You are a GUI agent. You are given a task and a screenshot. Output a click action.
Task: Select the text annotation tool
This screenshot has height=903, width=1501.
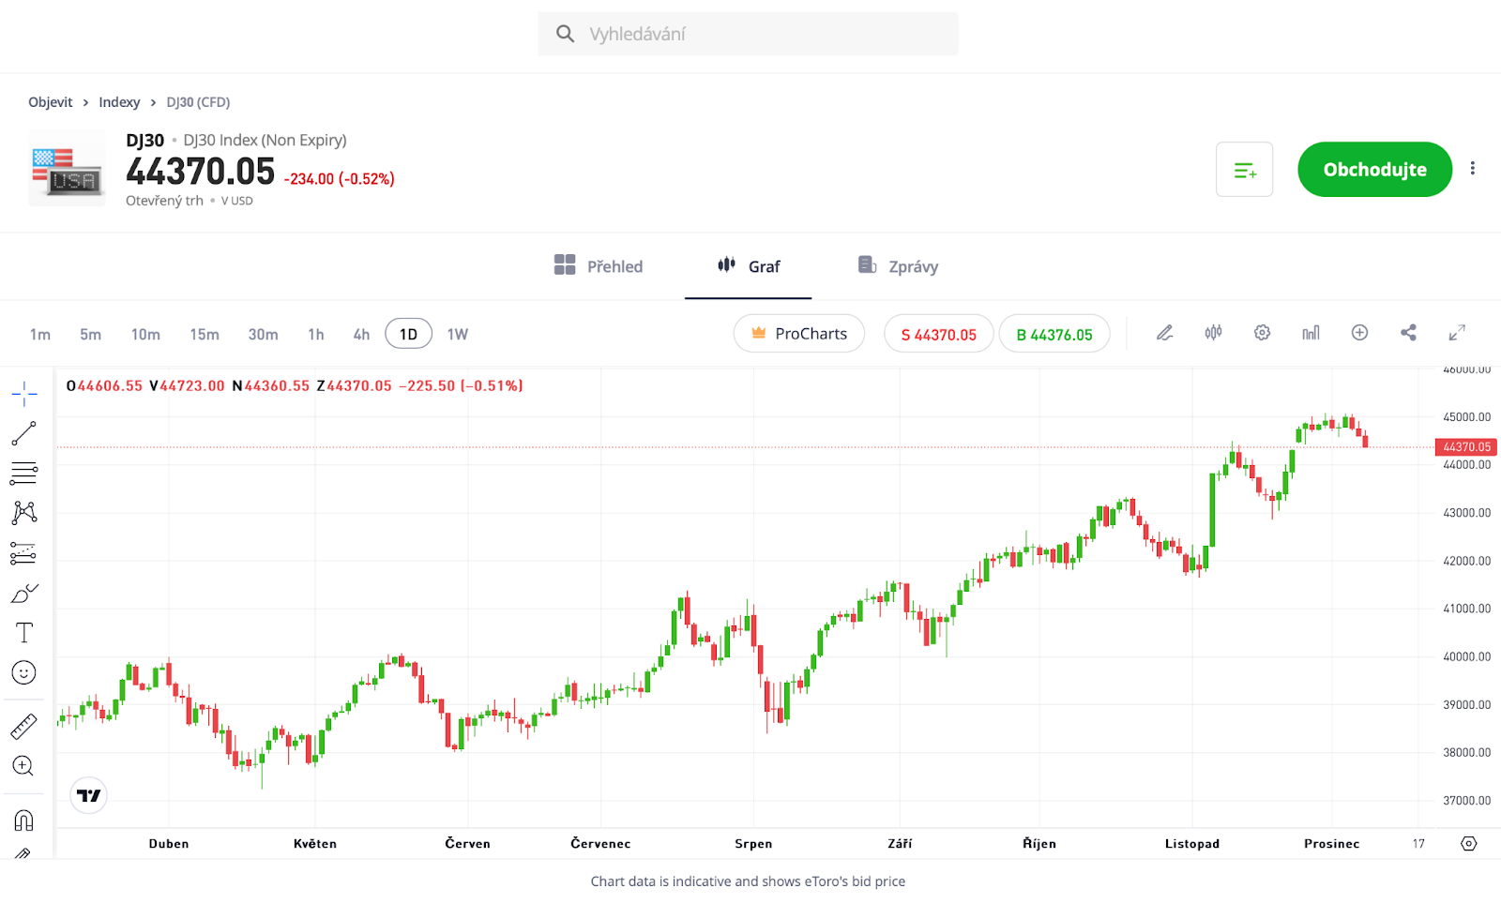click(24, 633)
